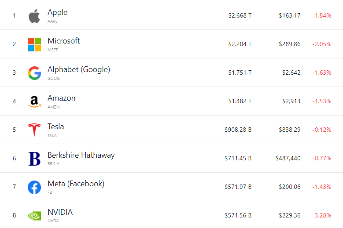This screenshot has height=228, width=343.
Task: Click the blue Facebook logo
Action: coord(34,187)
